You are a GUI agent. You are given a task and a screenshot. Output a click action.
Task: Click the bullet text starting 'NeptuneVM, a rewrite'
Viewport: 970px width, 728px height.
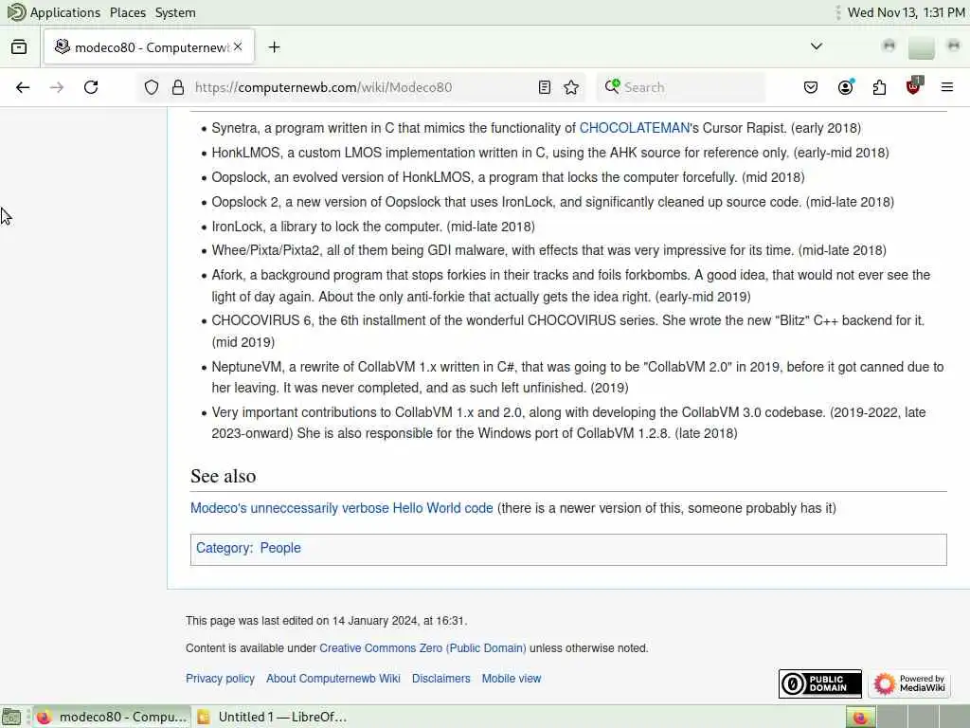[578, 377]
